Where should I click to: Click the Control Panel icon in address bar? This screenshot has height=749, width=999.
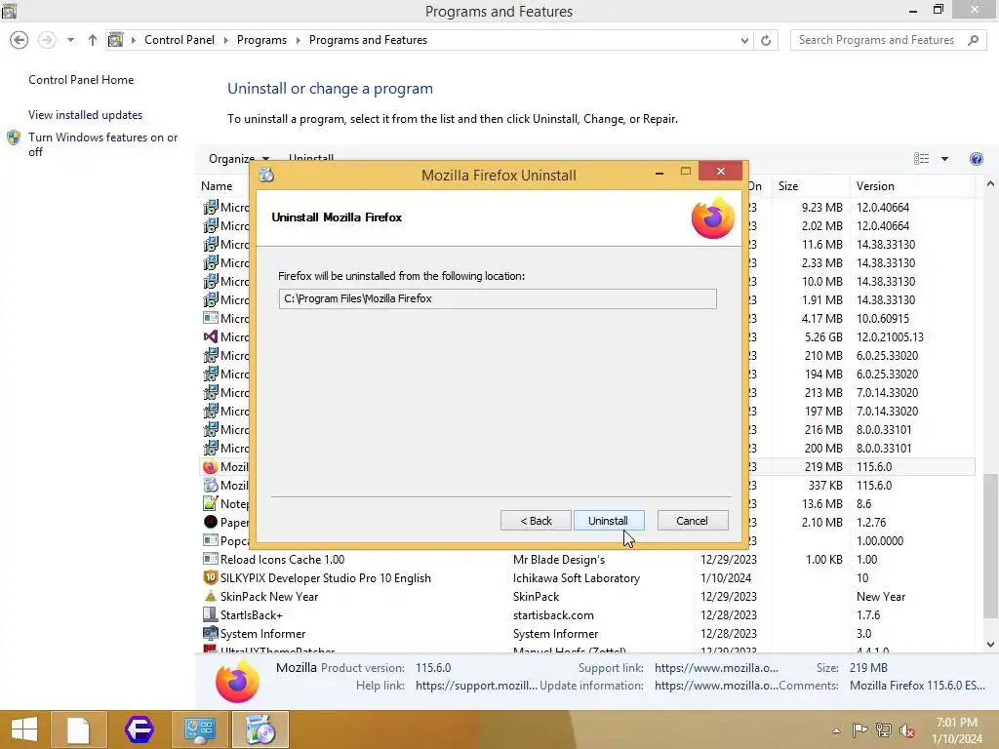coord(115,40)
